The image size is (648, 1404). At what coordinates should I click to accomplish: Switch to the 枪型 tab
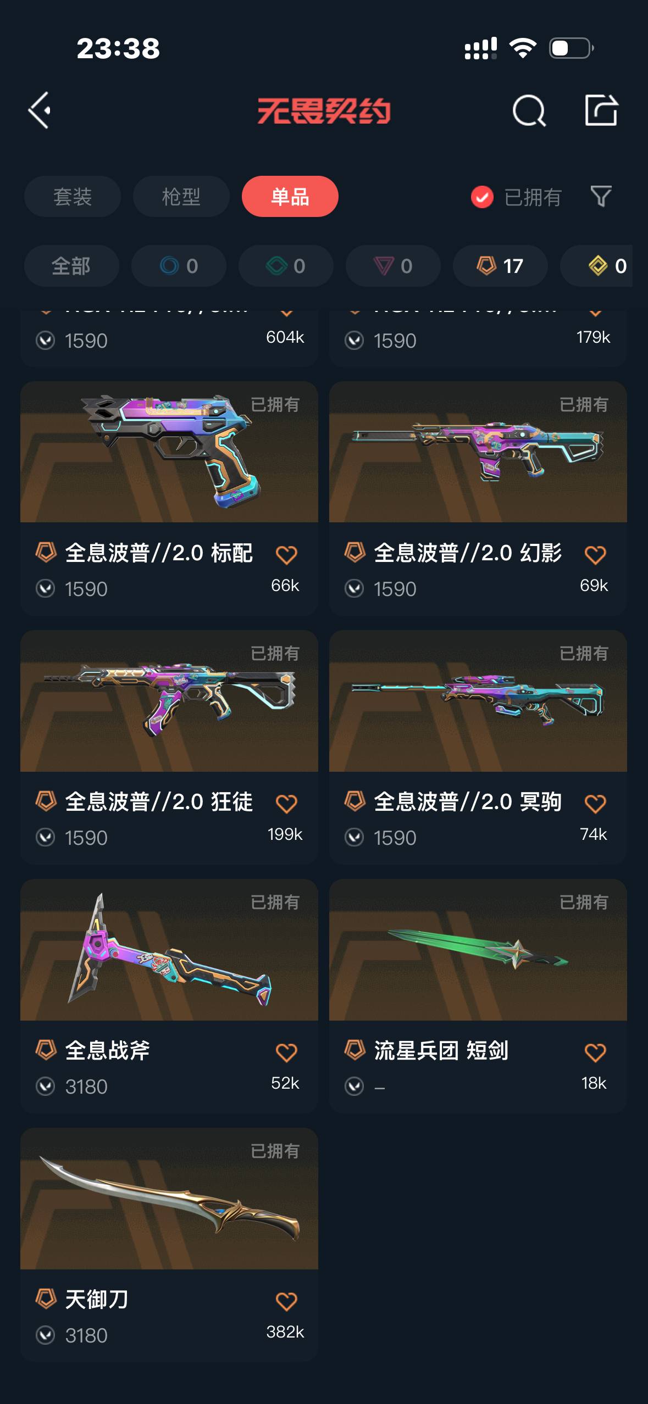(181, 197)
